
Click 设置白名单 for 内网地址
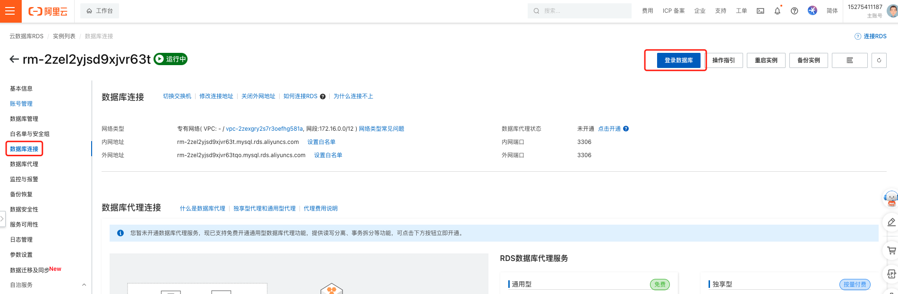pyautogui.click(x=322, y=142)
